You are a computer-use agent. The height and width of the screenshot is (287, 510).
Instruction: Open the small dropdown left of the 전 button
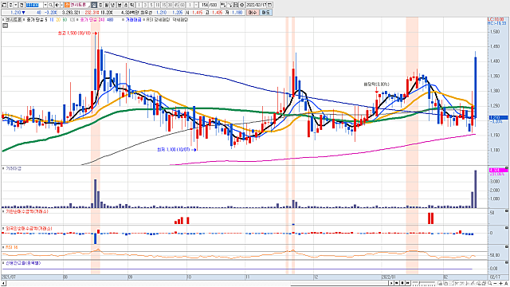pos(16,5)
